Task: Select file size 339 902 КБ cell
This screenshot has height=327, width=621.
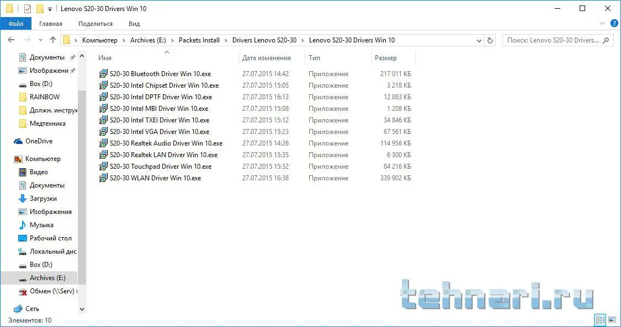Action: click(x=395, y=178)
